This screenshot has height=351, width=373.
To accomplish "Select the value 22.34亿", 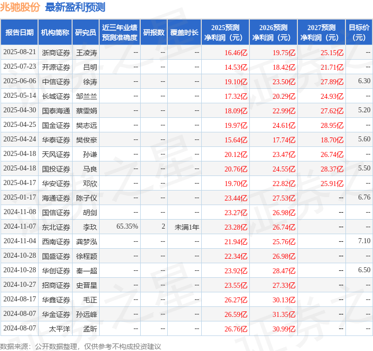I will (236, 256).
